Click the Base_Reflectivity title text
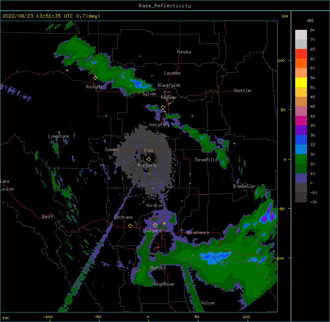Image resolution: width=330 pixels, height=322 pixels. pyautogui.click(x=165, y=6)
